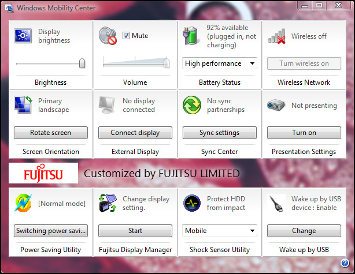
Task: Close the Windows Mobility Center window
Action: tap(338, 5)
